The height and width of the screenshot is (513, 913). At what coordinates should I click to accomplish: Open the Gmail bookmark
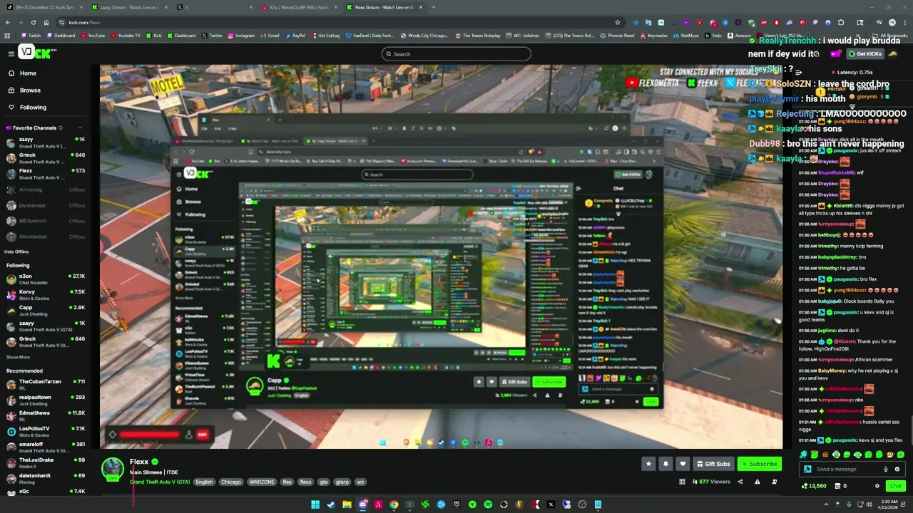[270, 36]
